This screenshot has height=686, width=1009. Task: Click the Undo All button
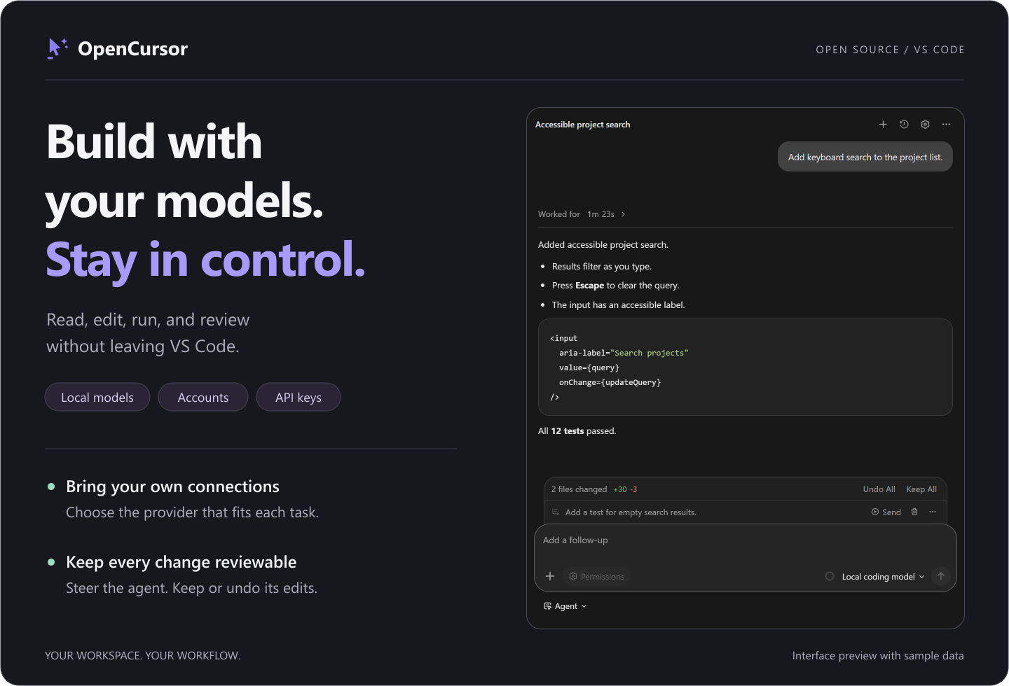pyautogui.click(x=879, y=489)
